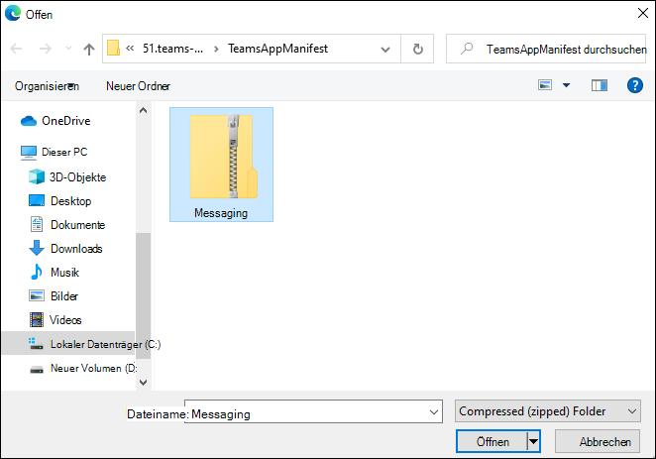Open recent locations dropdown arrow
The image size is (656, 459).
[x=69, y=49]
